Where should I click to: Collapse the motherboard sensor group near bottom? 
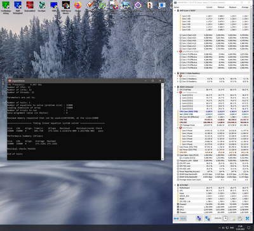[175, 185]
